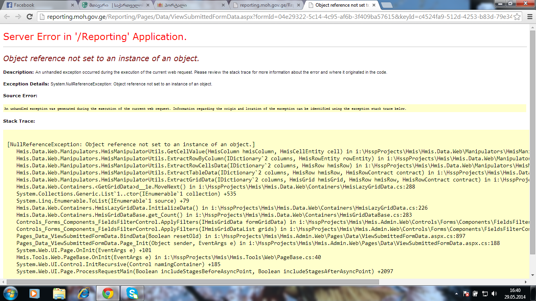This screenshot has width=536, height=301.
Task: Switch to the reporting.moh.gov.ge tab
Action: [x=263, y=5]
